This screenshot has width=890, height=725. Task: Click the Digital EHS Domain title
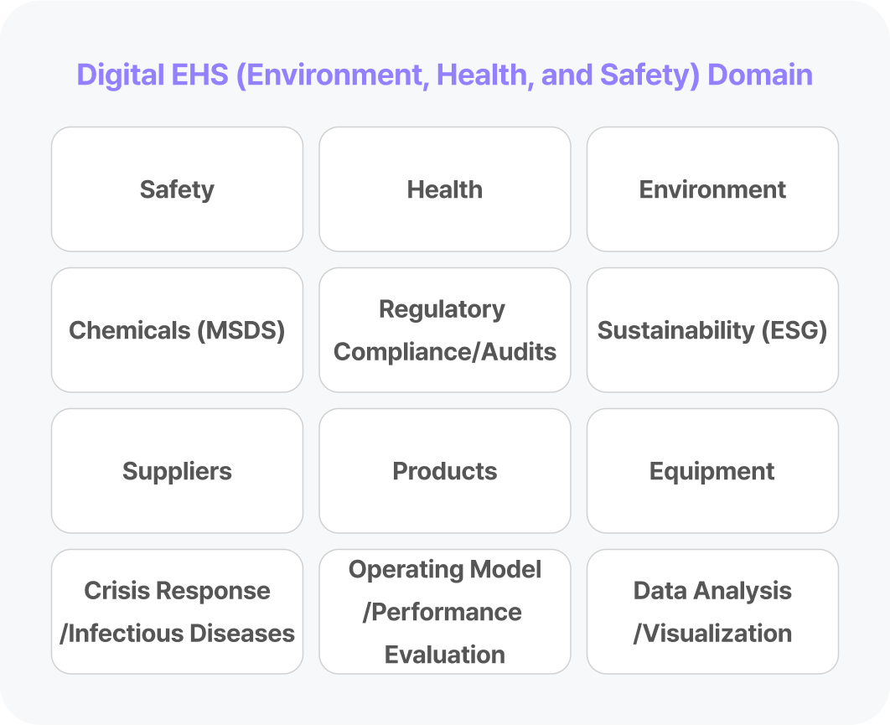coord(445,75)
